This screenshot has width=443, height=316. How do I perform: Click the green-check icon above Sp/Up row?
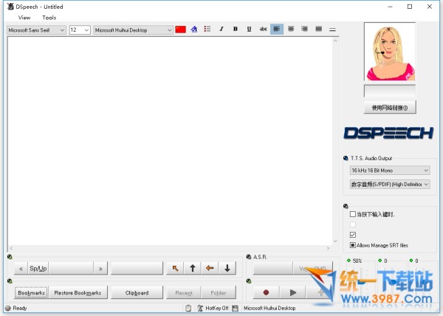tap(10, 257)
